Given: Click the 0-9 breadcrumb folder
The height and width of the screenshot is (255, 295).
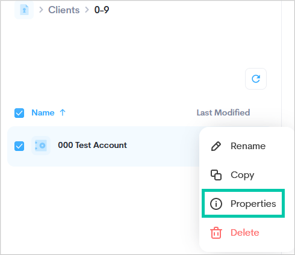Looking at the screenshot, I should coord(102,10).
